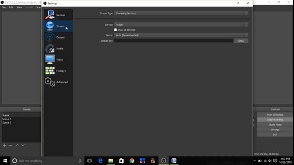
Task: Click Stop Recording in OBS controls
Action: tap(275, 120)
